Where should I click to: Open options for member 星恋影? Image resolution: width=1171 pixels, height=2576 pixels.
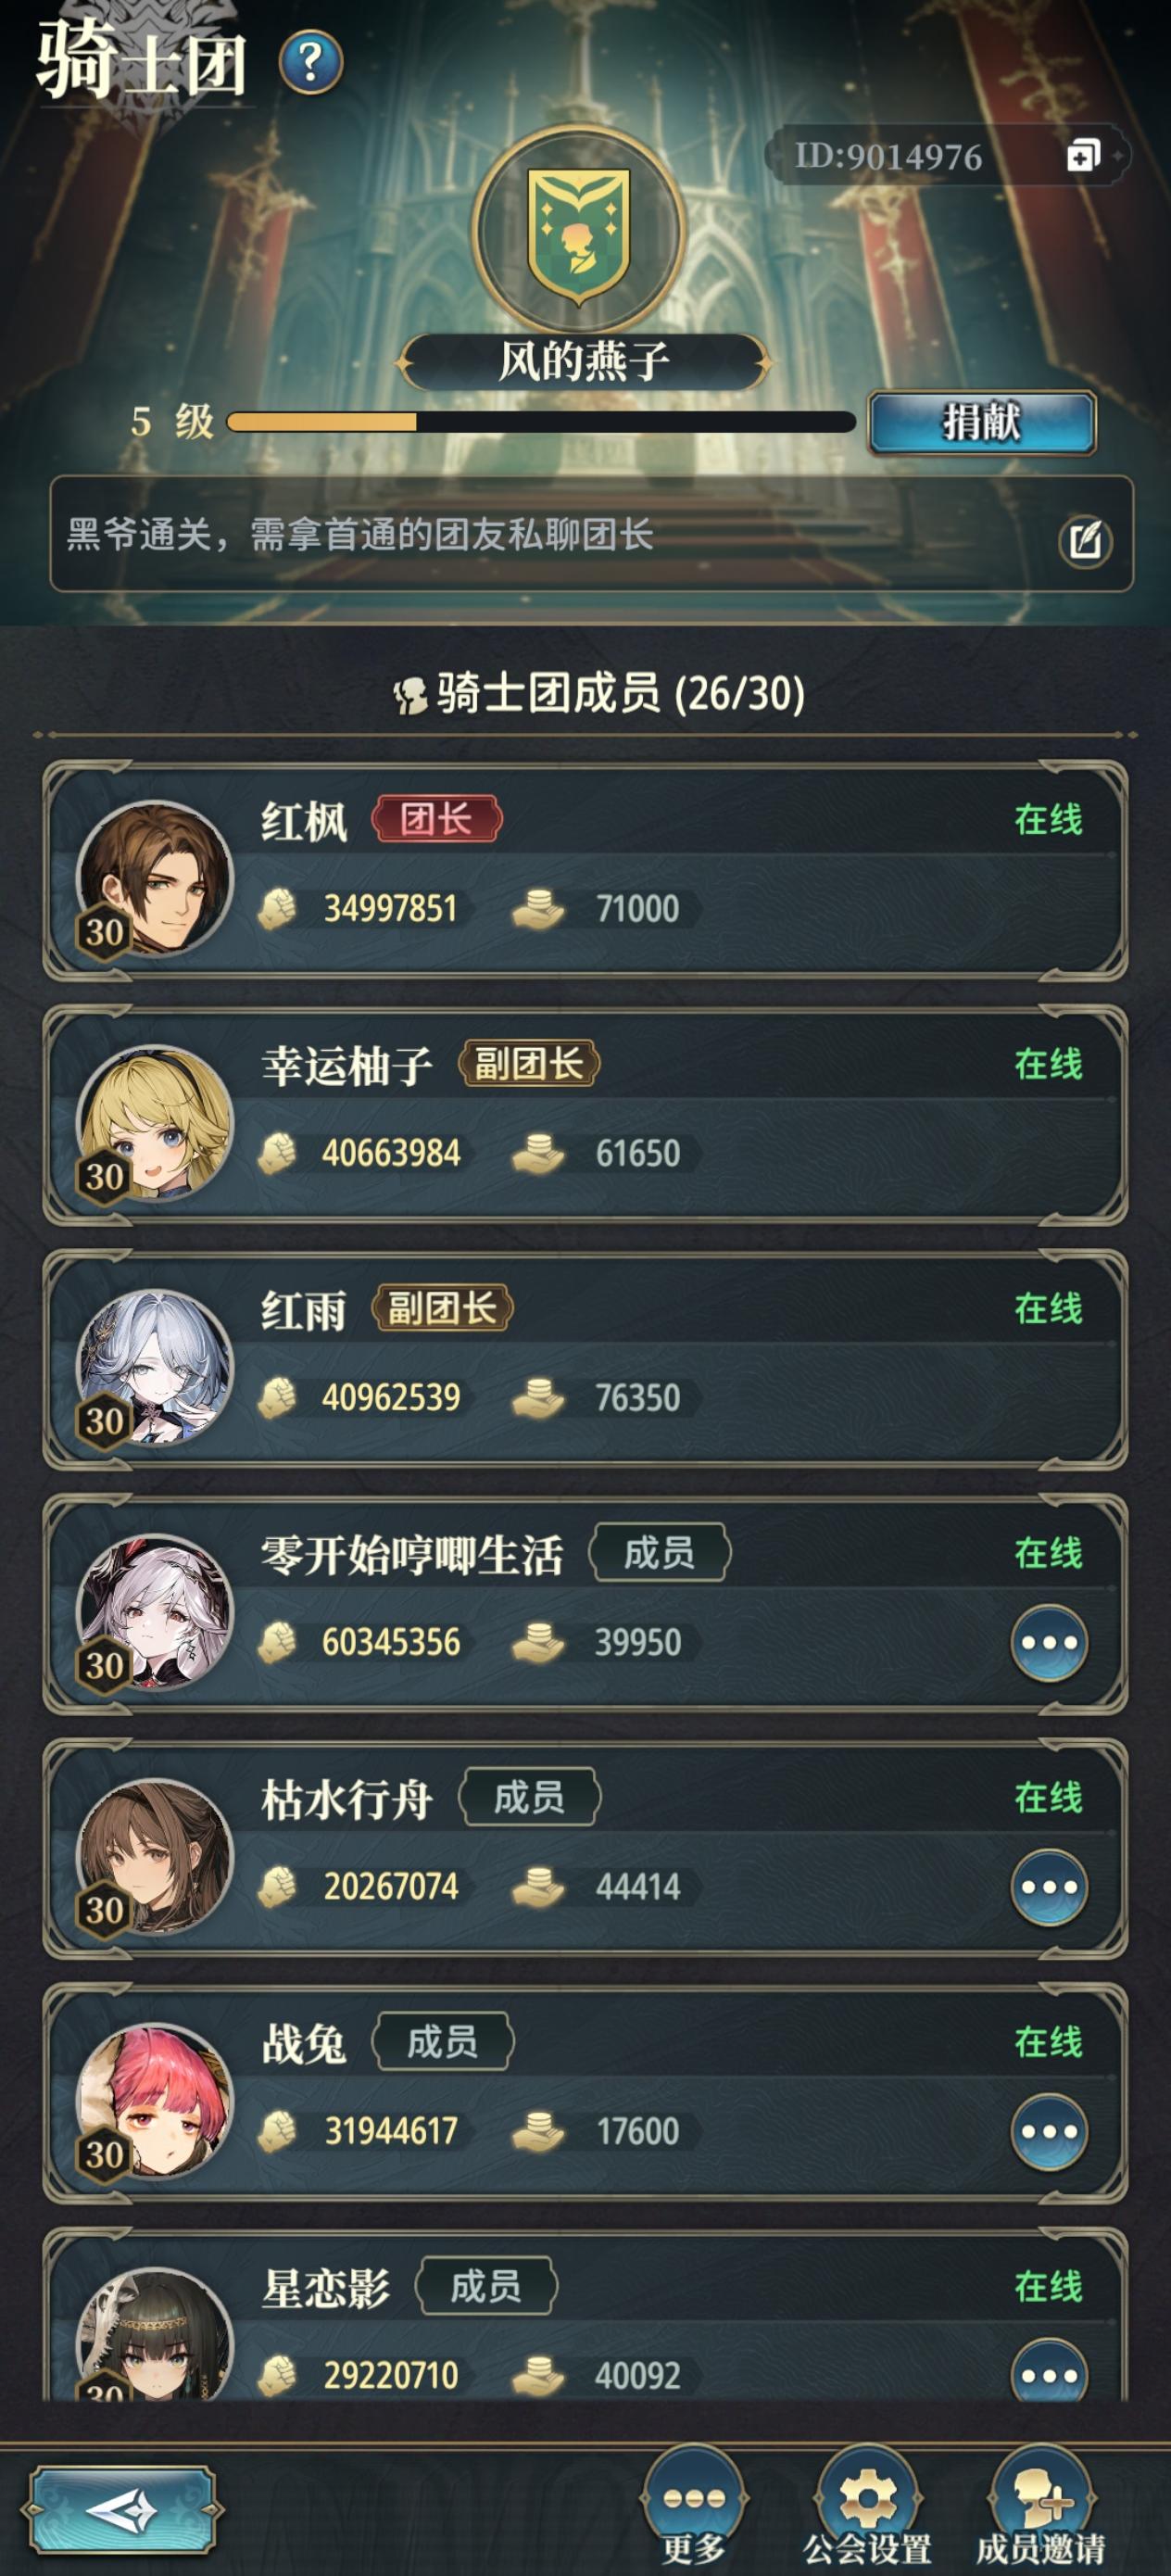pos(1049,2373)
